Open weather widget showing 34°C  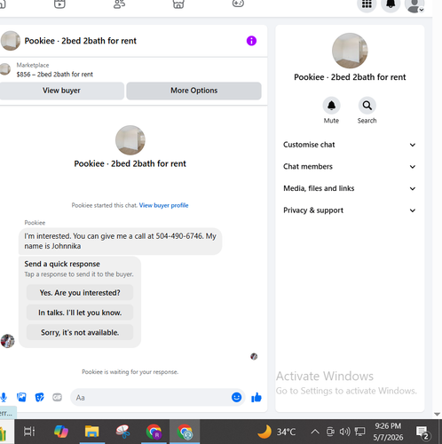(277, 432)
